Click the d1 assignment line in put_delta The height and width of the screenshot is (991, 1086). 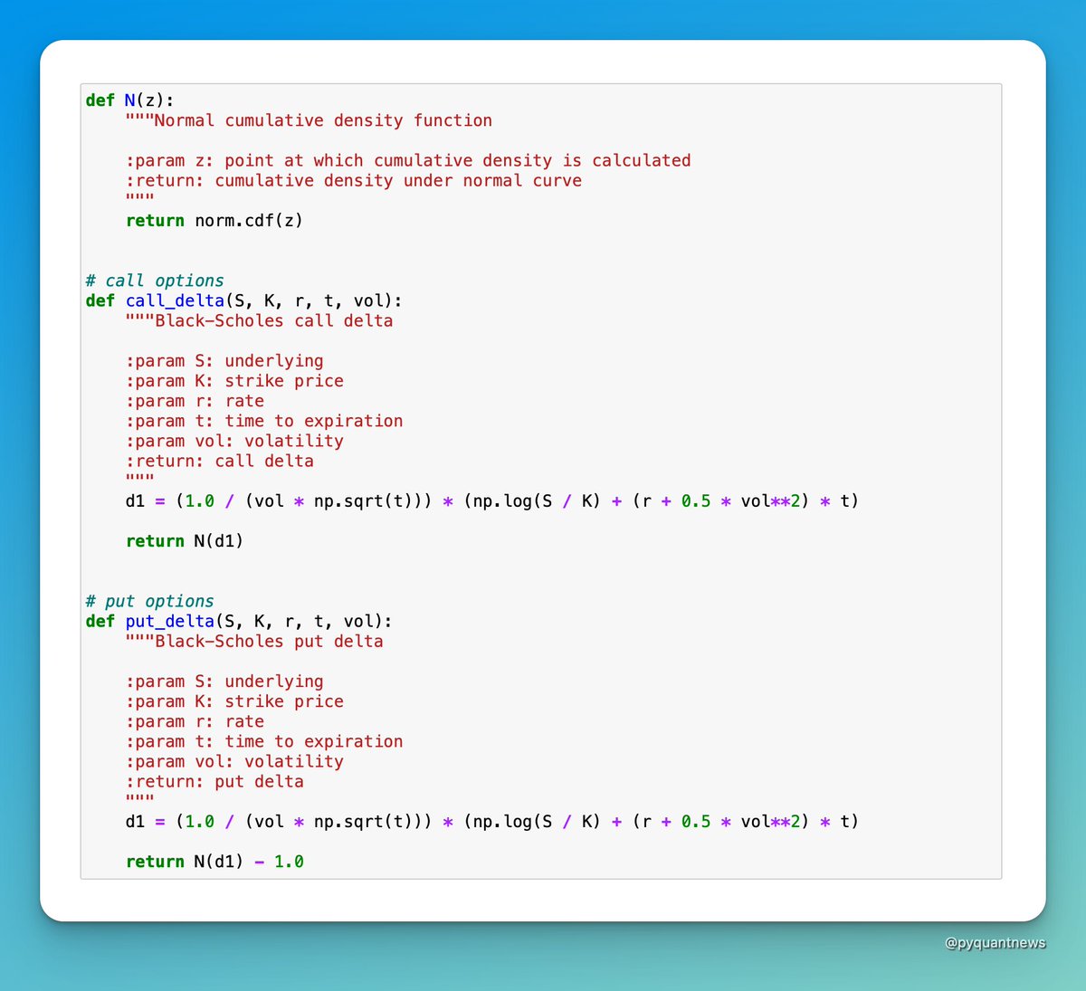tap(492, 821)
